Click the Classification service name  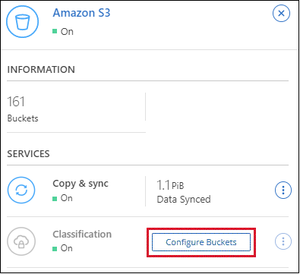point(82,235)
